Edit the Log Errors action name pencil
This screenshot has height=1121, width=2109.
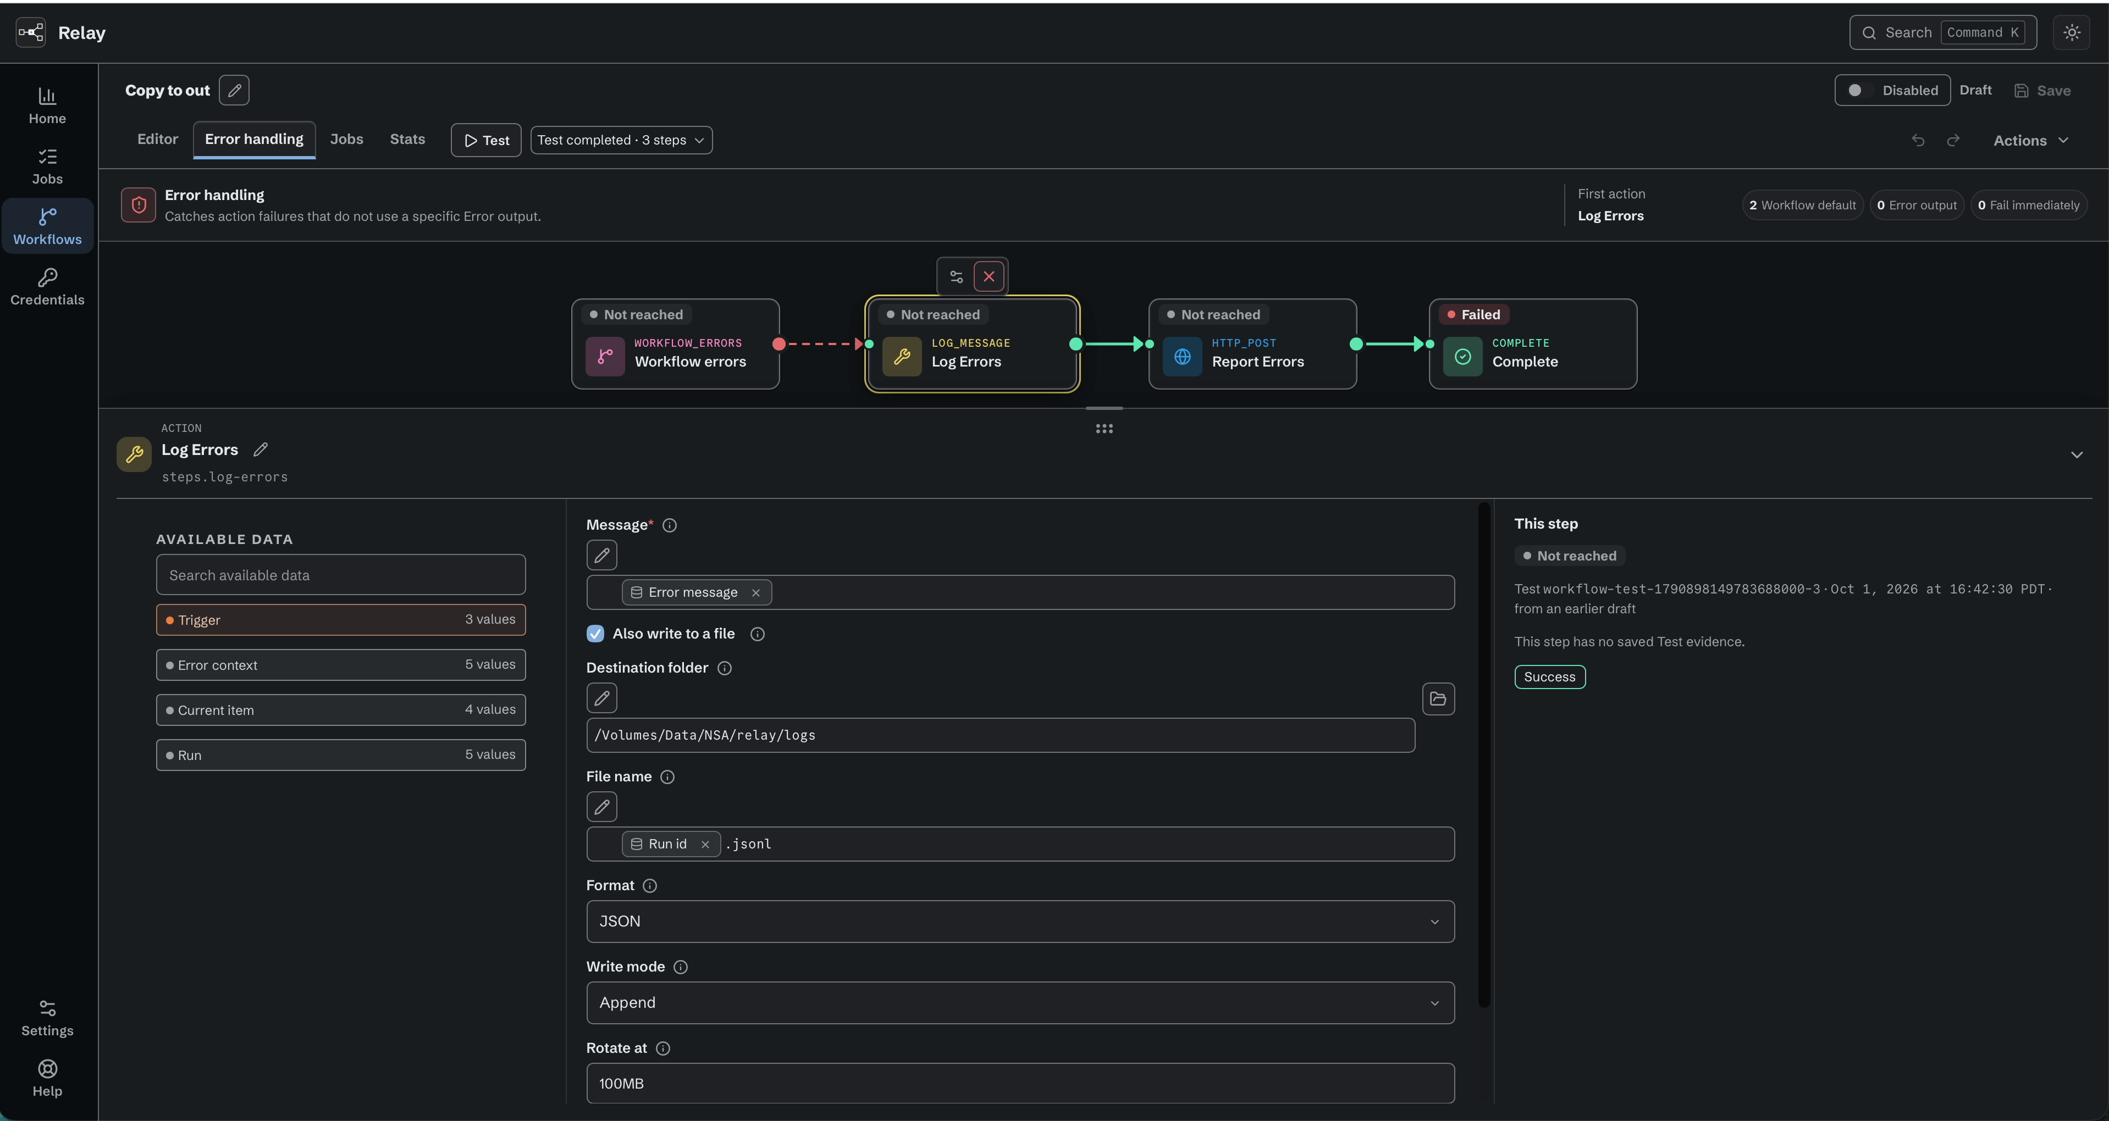tap(261, 449)
